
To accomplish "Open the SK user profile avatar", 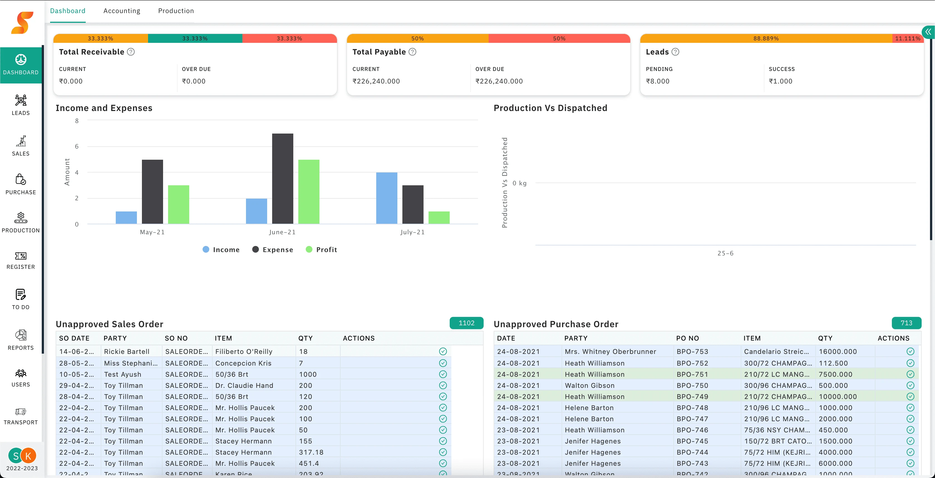I will 22,456.
